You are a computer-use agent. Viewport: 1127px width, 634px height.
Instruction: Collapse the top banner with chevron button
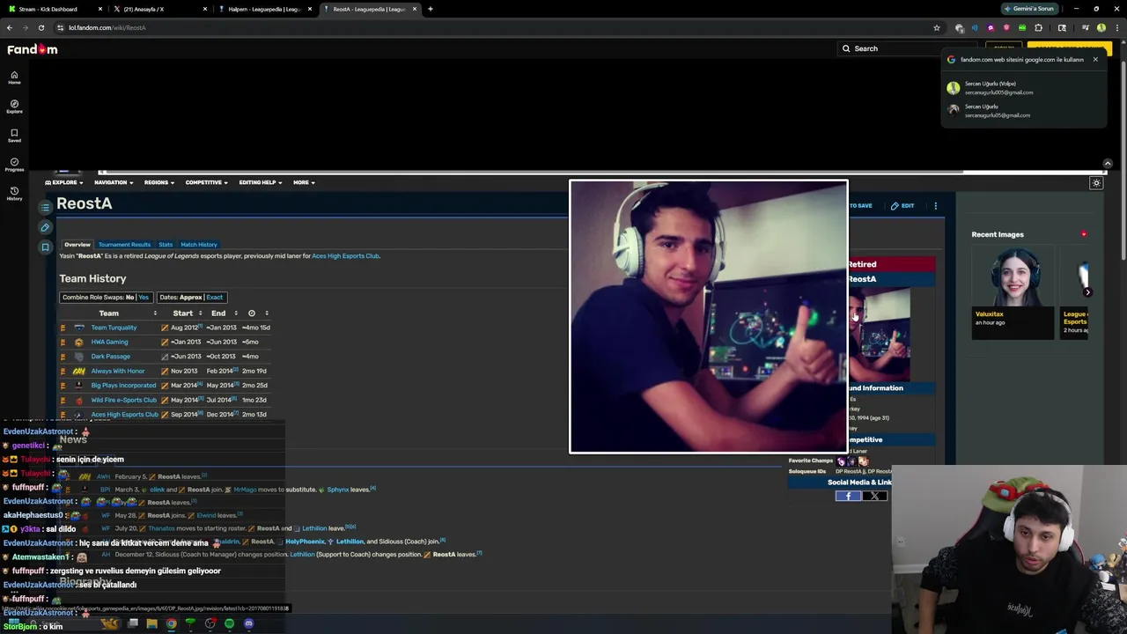pyautogui.click(x=1108, y=164)
